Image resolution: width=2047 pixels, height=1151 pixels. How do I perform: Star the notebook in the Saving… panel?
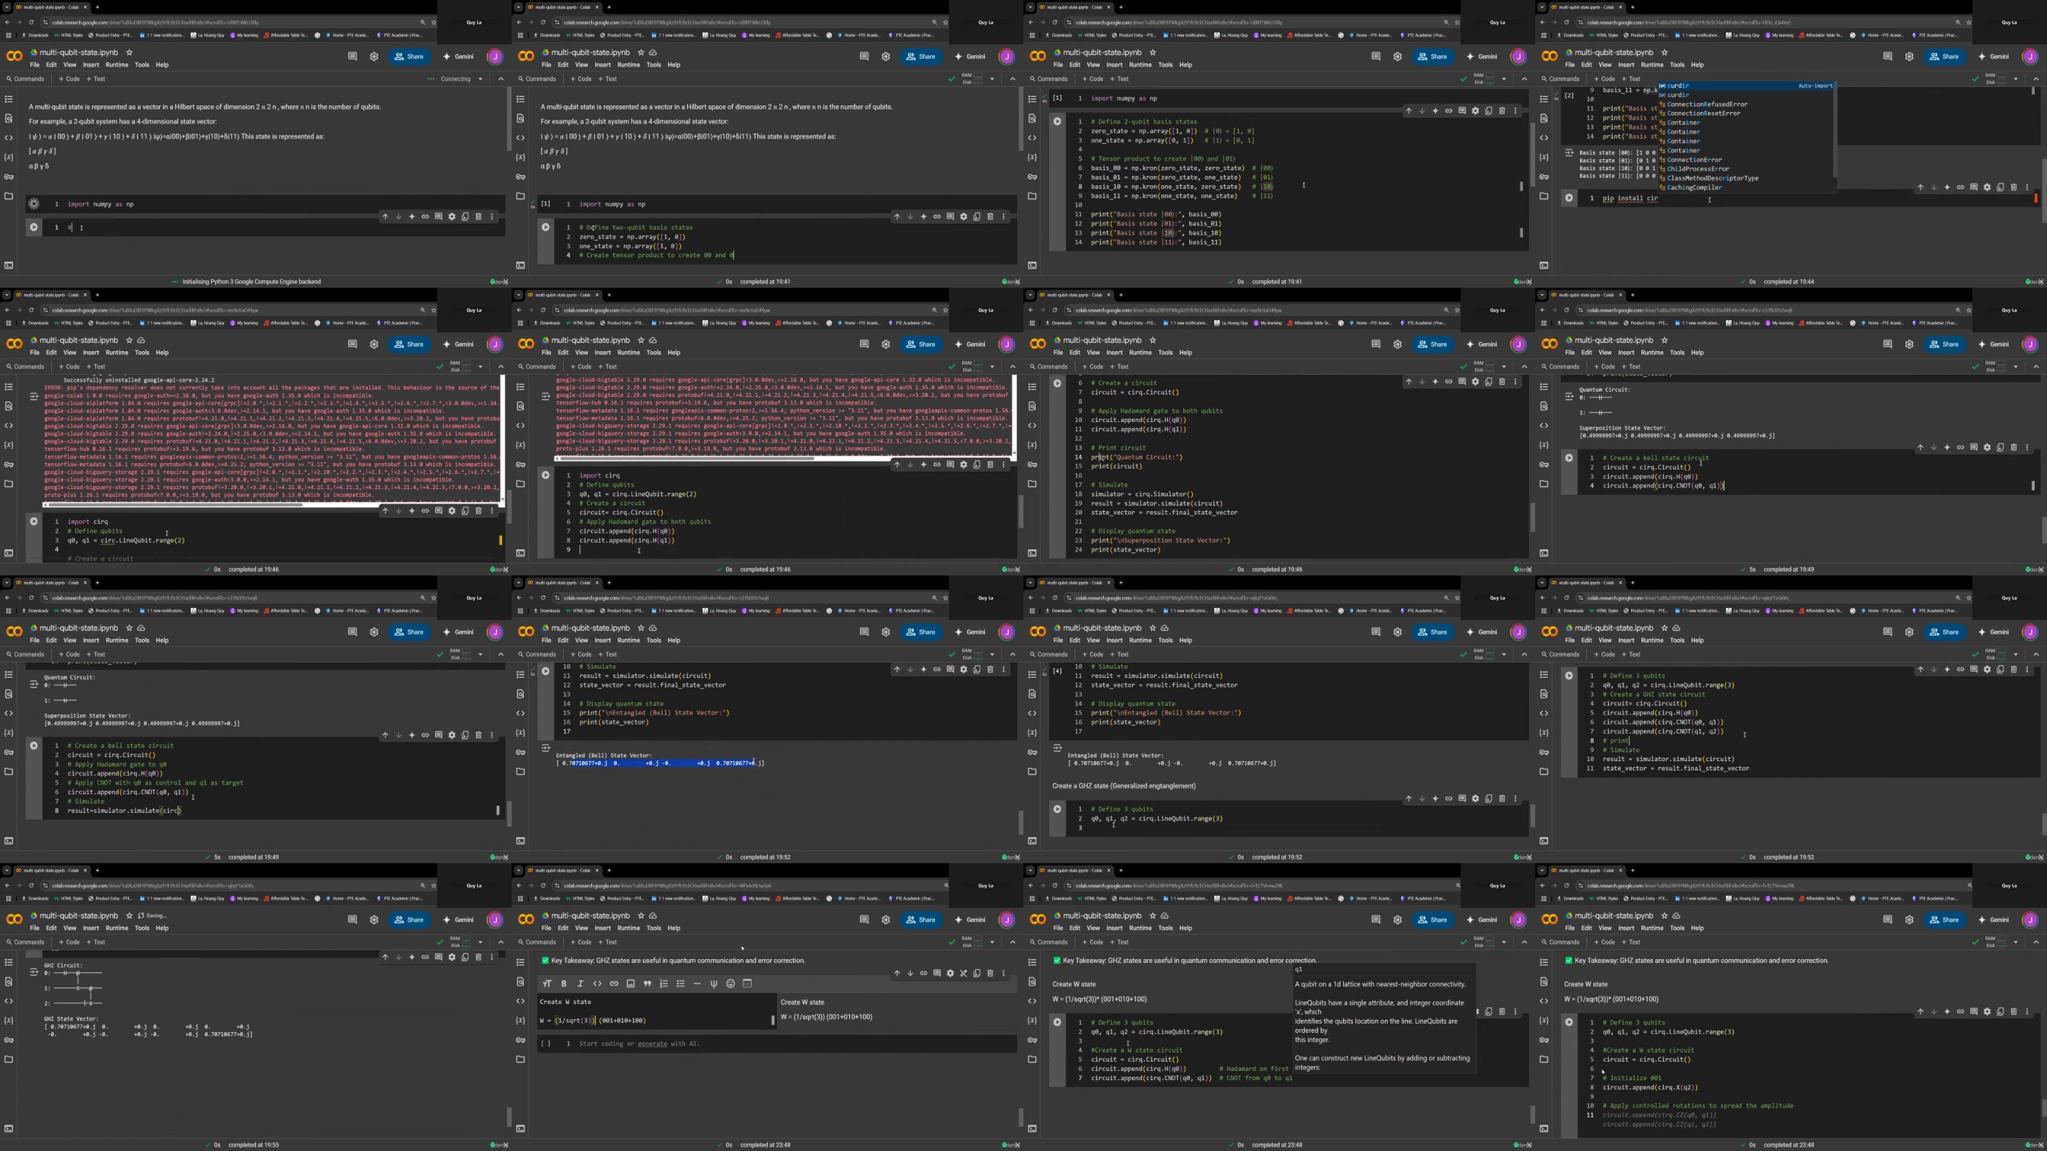[x=129, y=916]
